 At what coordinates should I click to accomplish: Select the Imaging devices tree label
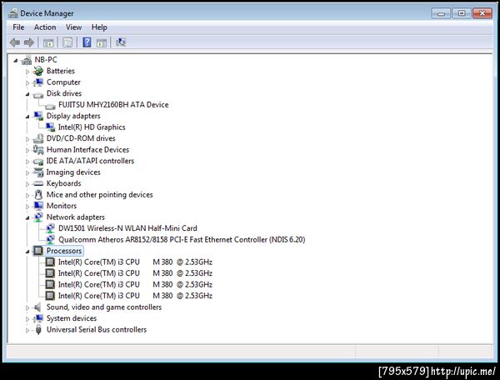click(x=73, y=172)
